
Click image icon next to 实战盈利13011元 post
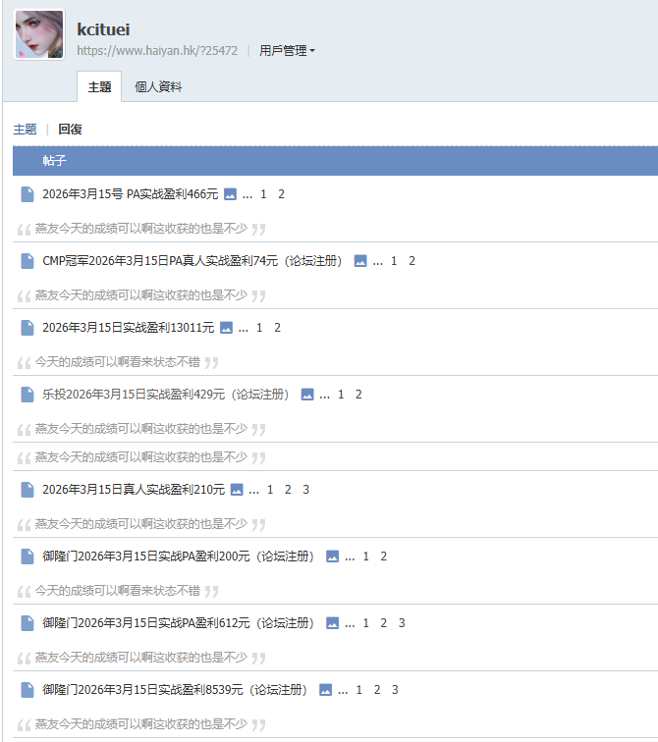[x=227, y=328]
